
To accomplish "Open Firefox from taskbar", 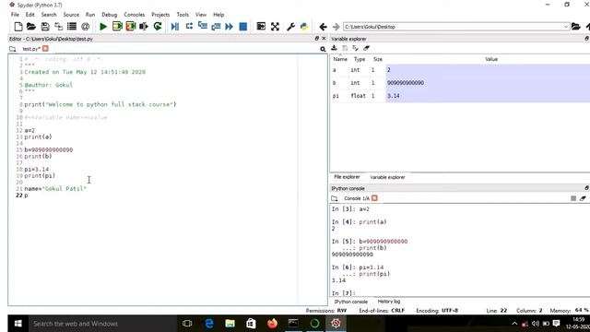I will (x=272, y=324).
